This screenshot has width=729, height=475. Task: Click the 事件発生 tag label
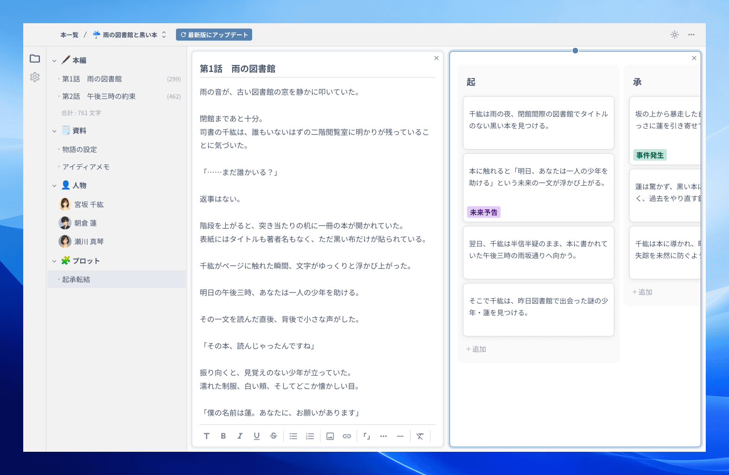point(650,155)
